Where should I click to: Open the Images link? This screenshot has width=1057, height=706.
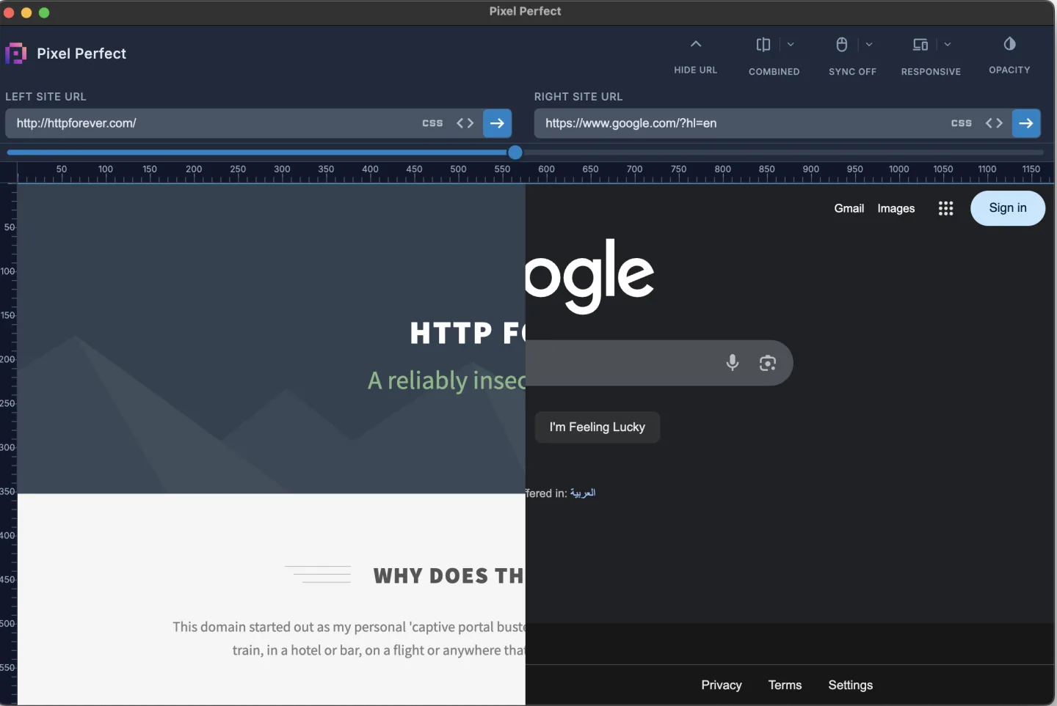[896, 208]
